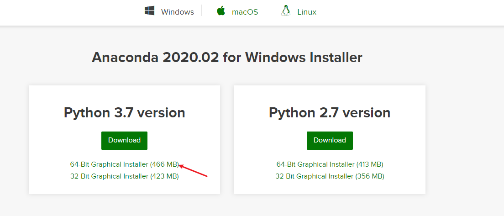Switch to the Windows tab label
This screenshot has width=504, height=216.
[x=178, y=12]
